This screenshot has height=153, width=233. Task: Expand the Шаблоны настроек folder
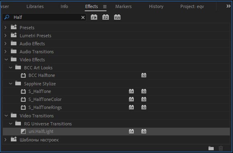6,140
